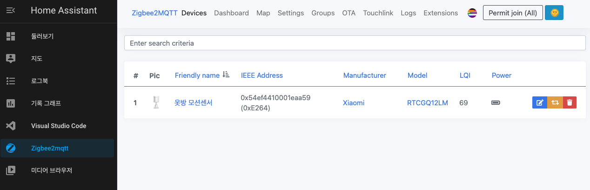Screen dimensions: 590x190
Task: Open the Logs tab
Action: 409,13
